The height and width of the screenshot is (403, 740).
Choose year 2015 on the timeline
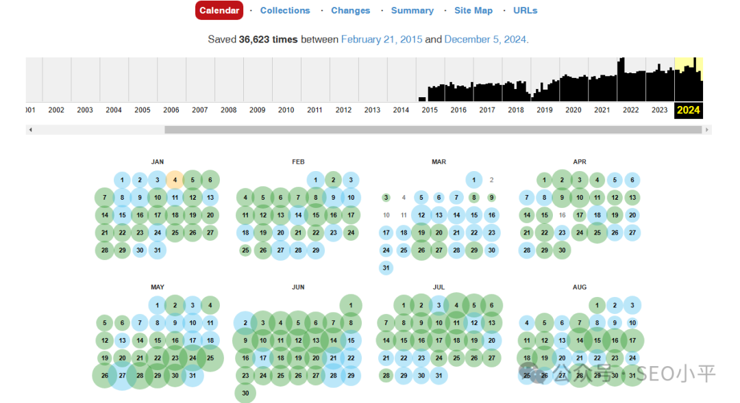click(x=430, y=110)
